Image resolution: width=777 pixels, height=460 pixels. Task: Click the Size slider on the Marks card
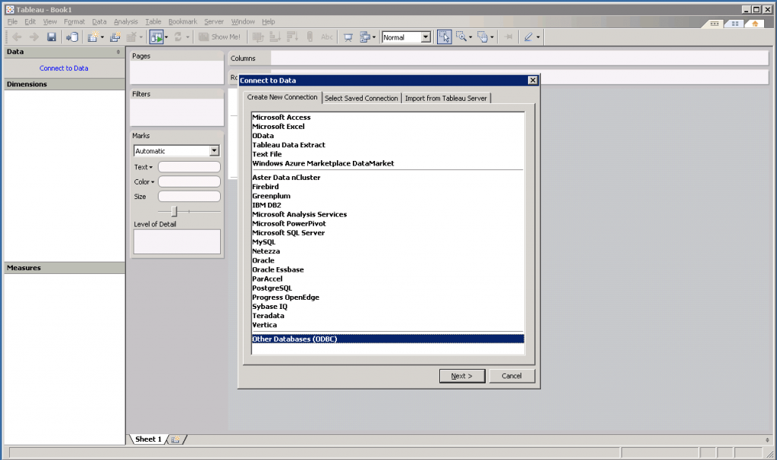click(x=175, y=211)
